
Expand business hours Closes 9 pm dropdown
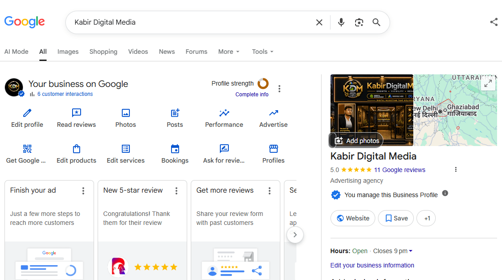click(x=393, y=251)
